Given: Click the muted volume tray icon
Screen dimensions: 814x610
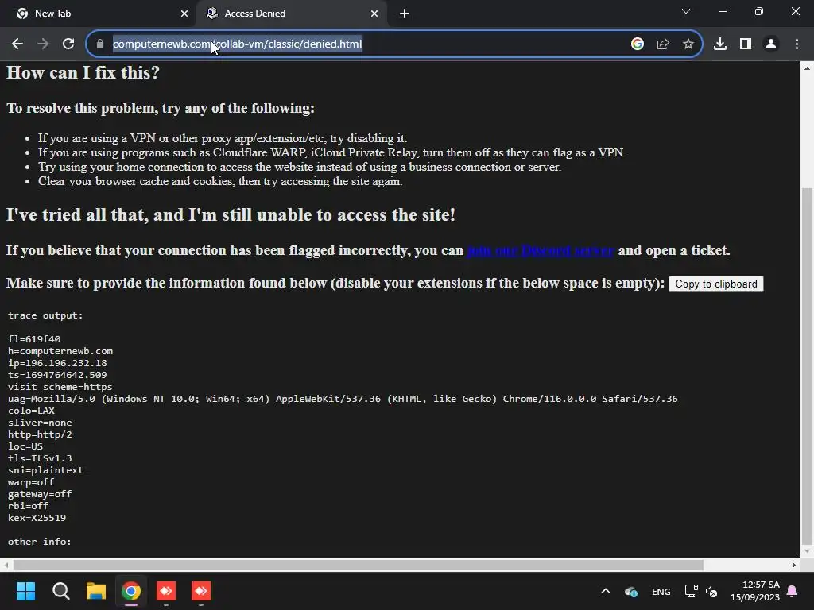Looking at the screenshot, I should coord(711,591).
